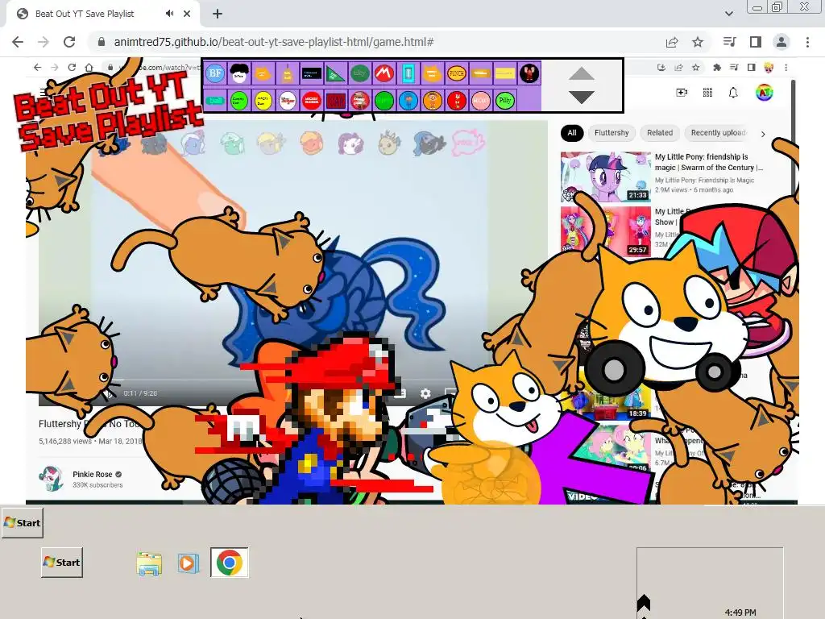
Task: Open a new tab with plus button
Action: pyautogui.click(x=218, y=15)
